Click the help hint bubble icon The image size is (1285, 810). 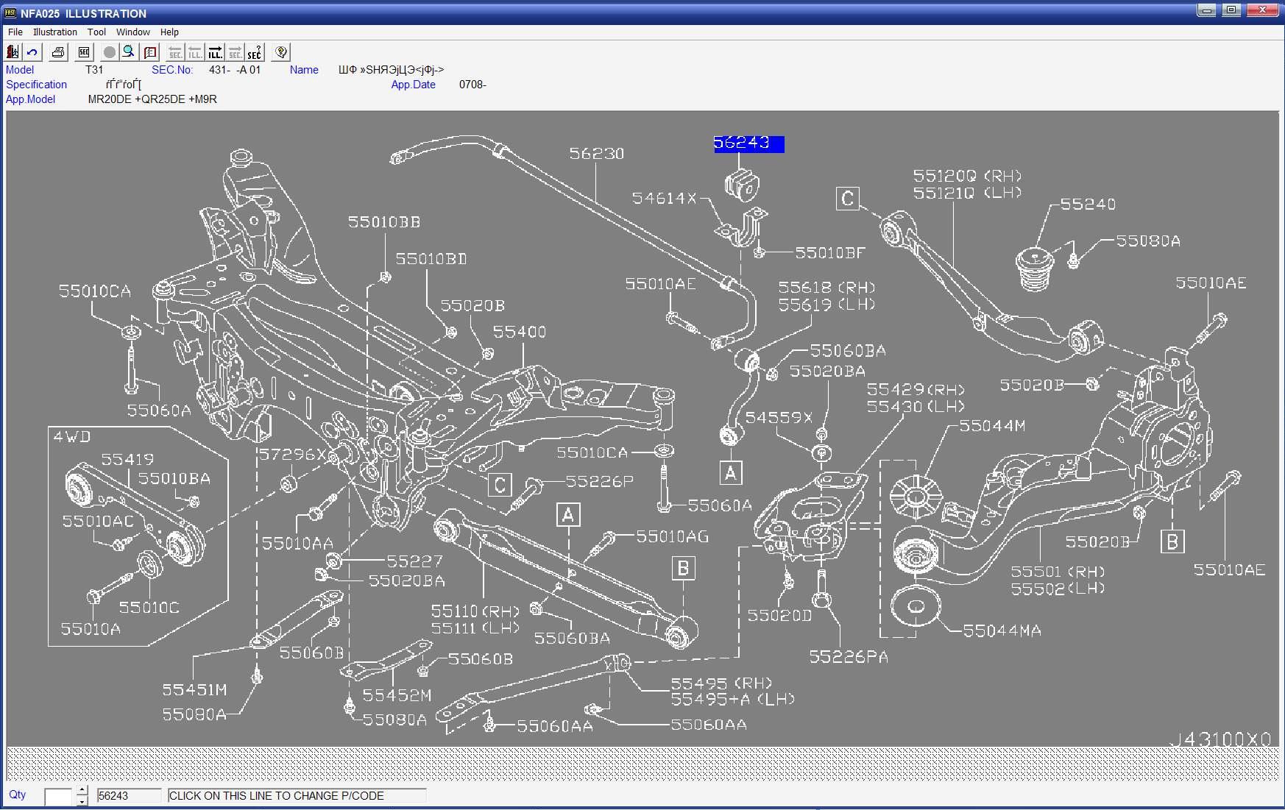pyautogui.click(x=281, y=52)
